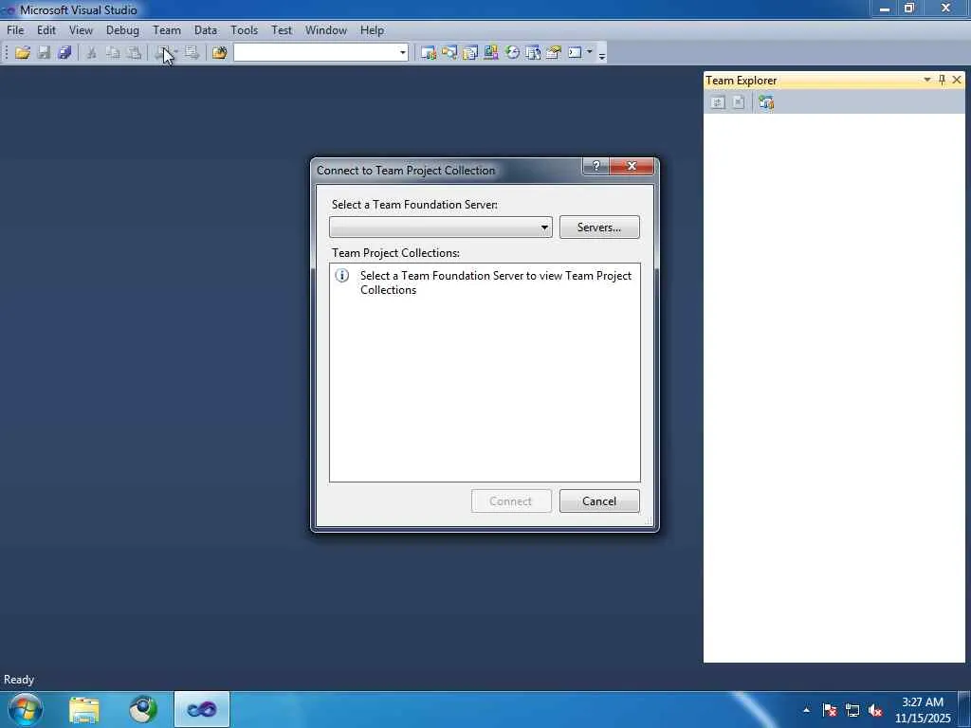Click the Servers... button

[599, 227]
